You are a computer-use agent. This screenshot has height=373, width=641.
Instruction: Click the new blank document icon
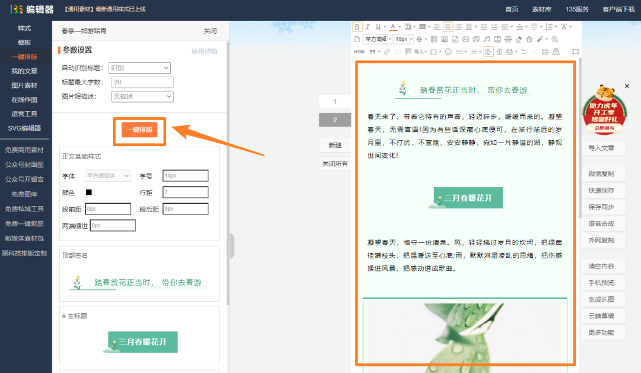(x=357, y=39)
